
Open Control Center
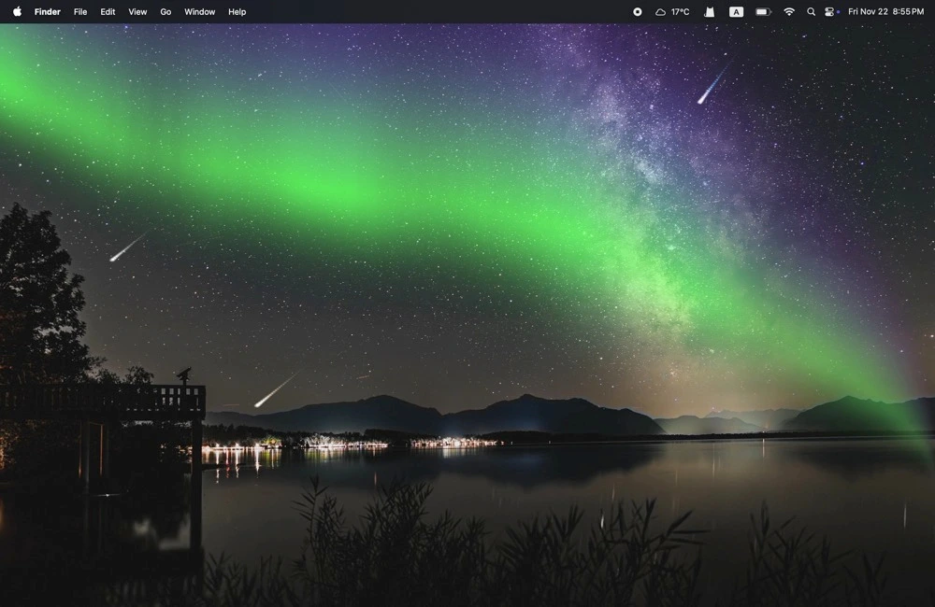830,11
